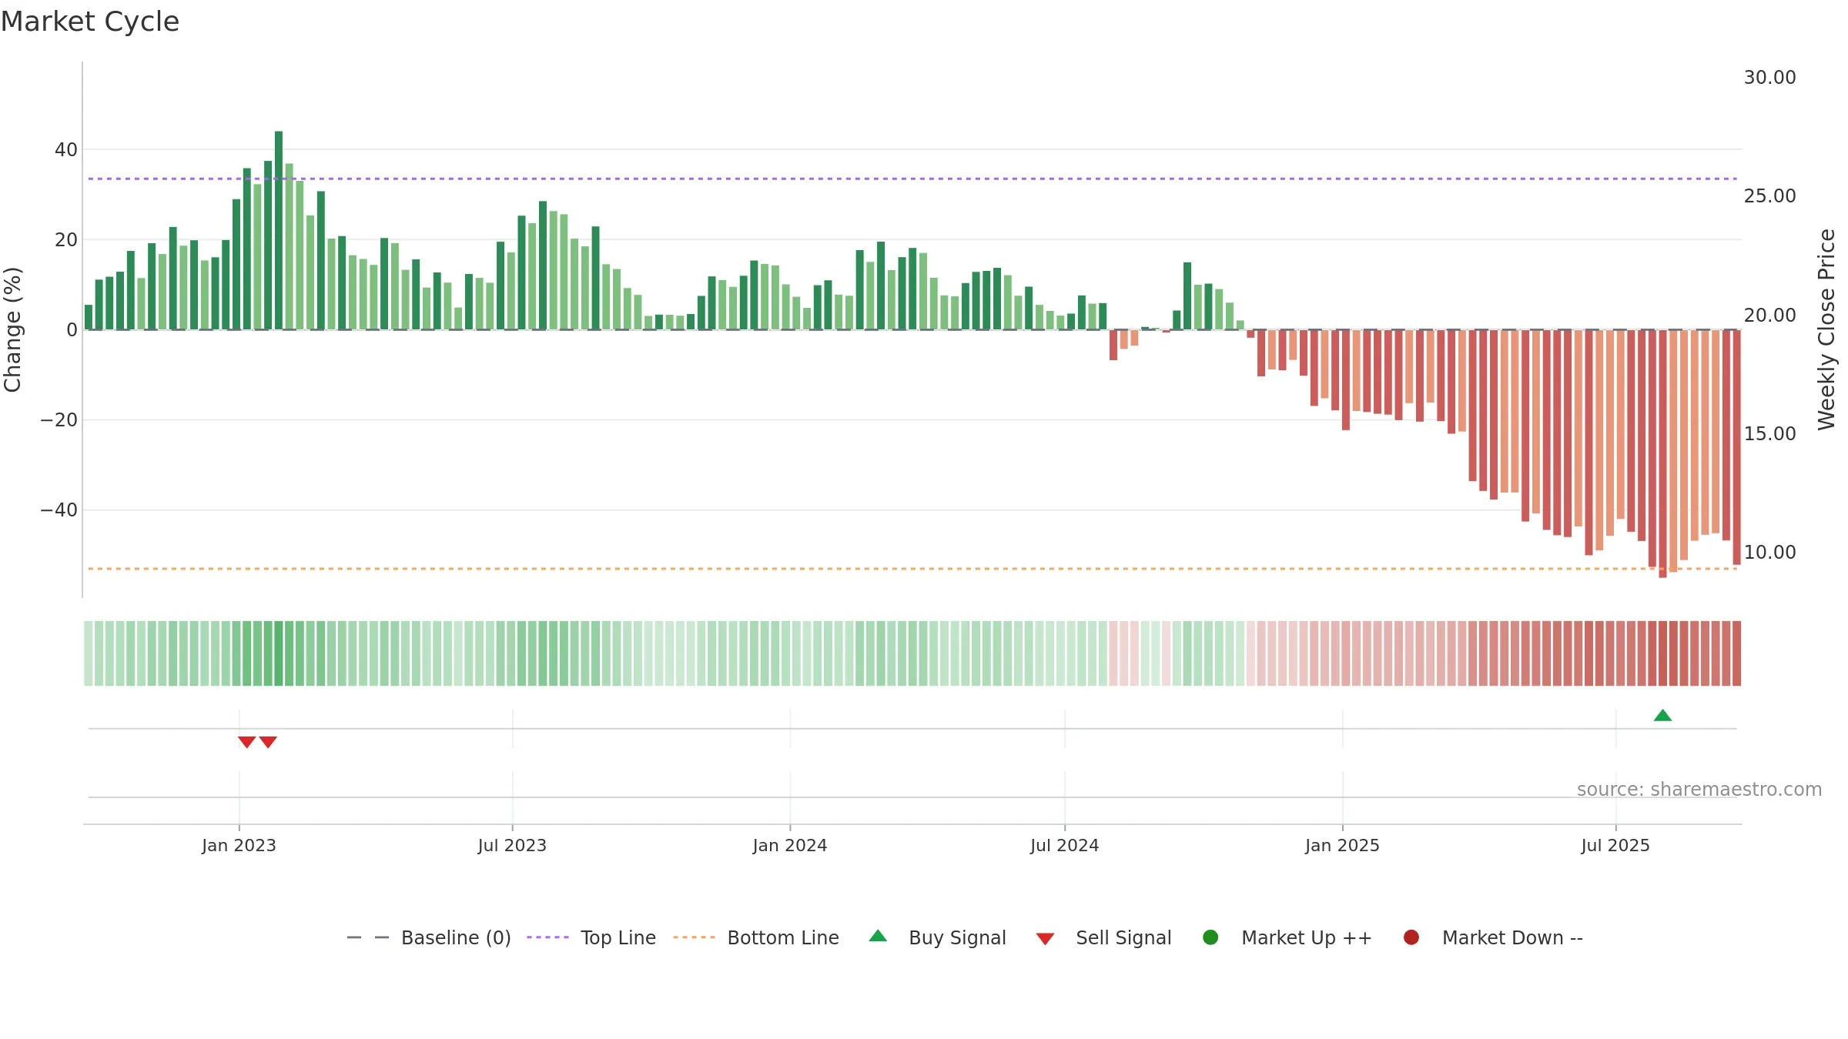The image size is (1848, 1039).
Task: Click the dark red circle icon in the legend
Action: [1411, 937]
